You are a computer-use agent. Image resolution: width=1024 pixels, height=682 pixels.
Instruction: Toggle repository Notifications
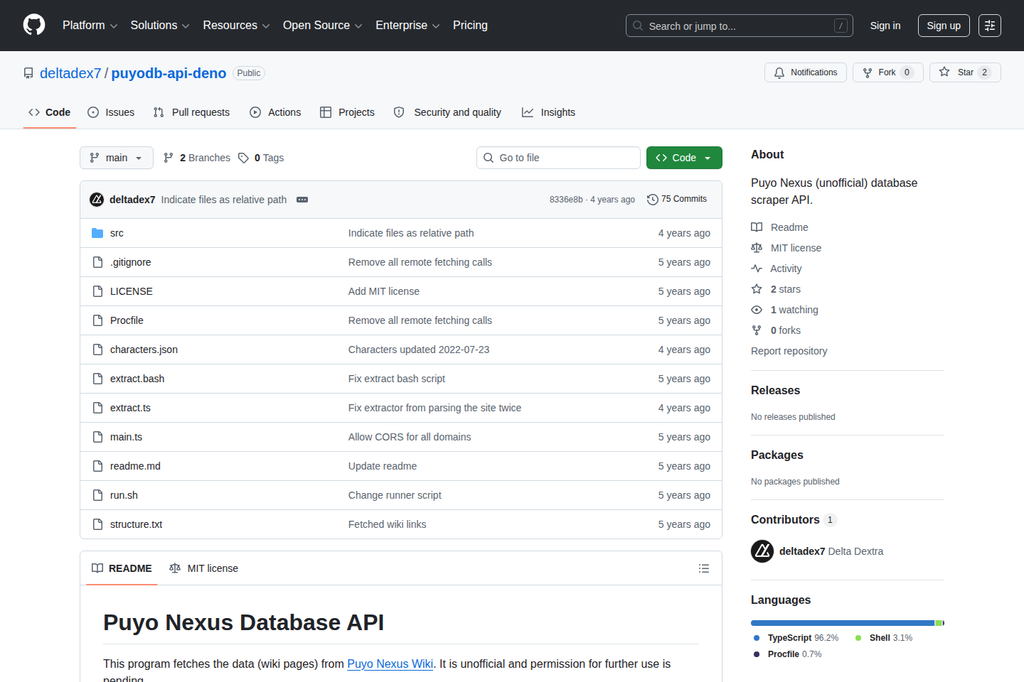pyautogui.click(x=805, y=72)
